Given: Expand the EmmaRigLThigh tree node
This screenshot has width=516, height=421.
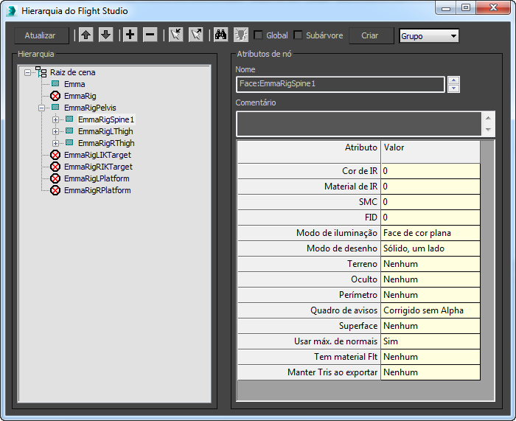Looking at the screenshot, I should pyautogui.click(x=55, y=132).
